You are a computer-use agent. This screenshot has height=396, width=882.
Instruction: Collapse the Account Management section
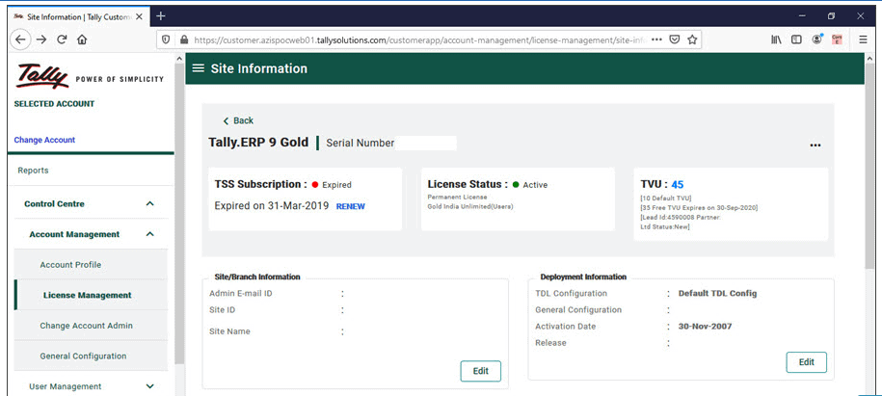[149, 234]
